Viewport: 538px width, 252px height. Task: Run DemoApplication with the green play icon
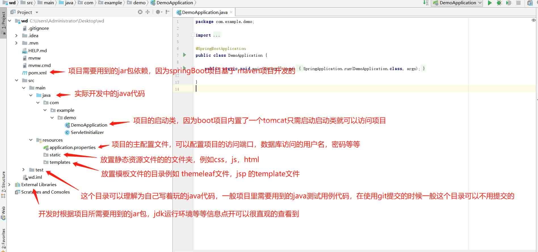[x=490, y=3]
